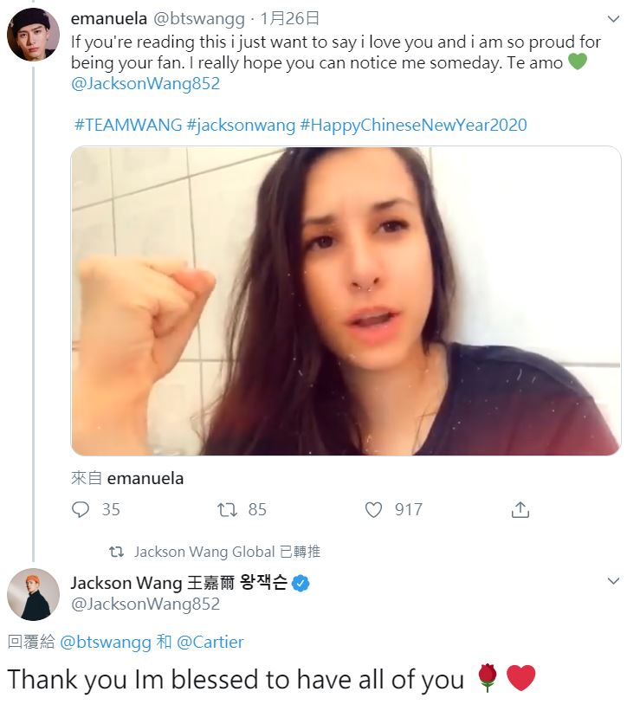Screen dimensions: 627x711
Task: Click the @Cartier reply mention
Action: pyautogui.click(x=210, y=642)
